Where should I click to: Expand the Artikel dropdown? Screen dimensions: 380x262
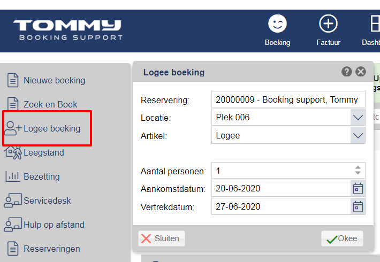pos(358,136)
